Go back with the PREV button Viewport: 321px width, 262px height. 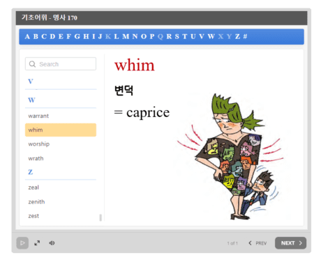257,243
